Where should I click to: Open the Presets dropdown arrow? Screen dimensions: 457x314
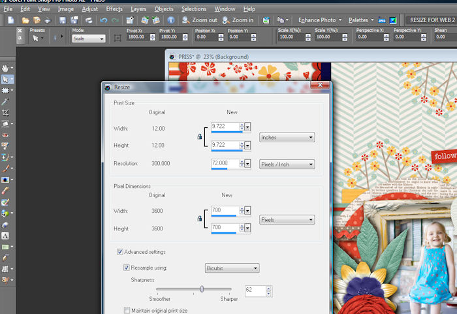point(42,39)
